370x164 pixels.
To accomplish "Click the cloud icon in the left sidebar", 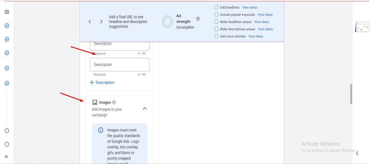I will 7,157.
